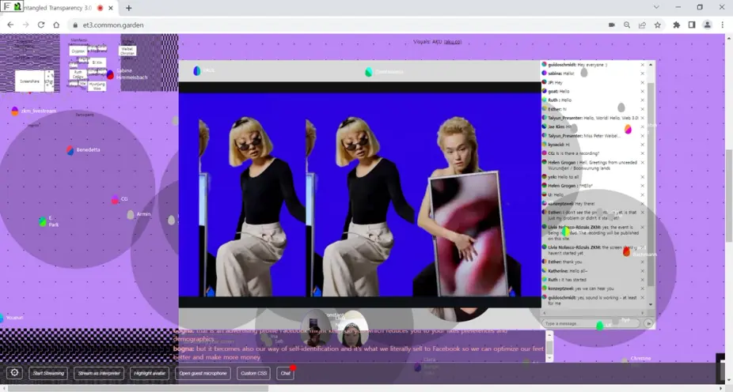733x392 pixels.
Task: Click the zkm_livestream avatar blob
Action: (x=15, y=111)
